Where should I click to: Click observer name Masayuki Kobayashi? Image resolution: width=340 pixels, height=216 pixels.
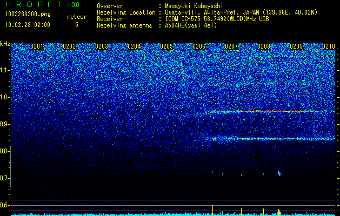click(x=194, y=6)
